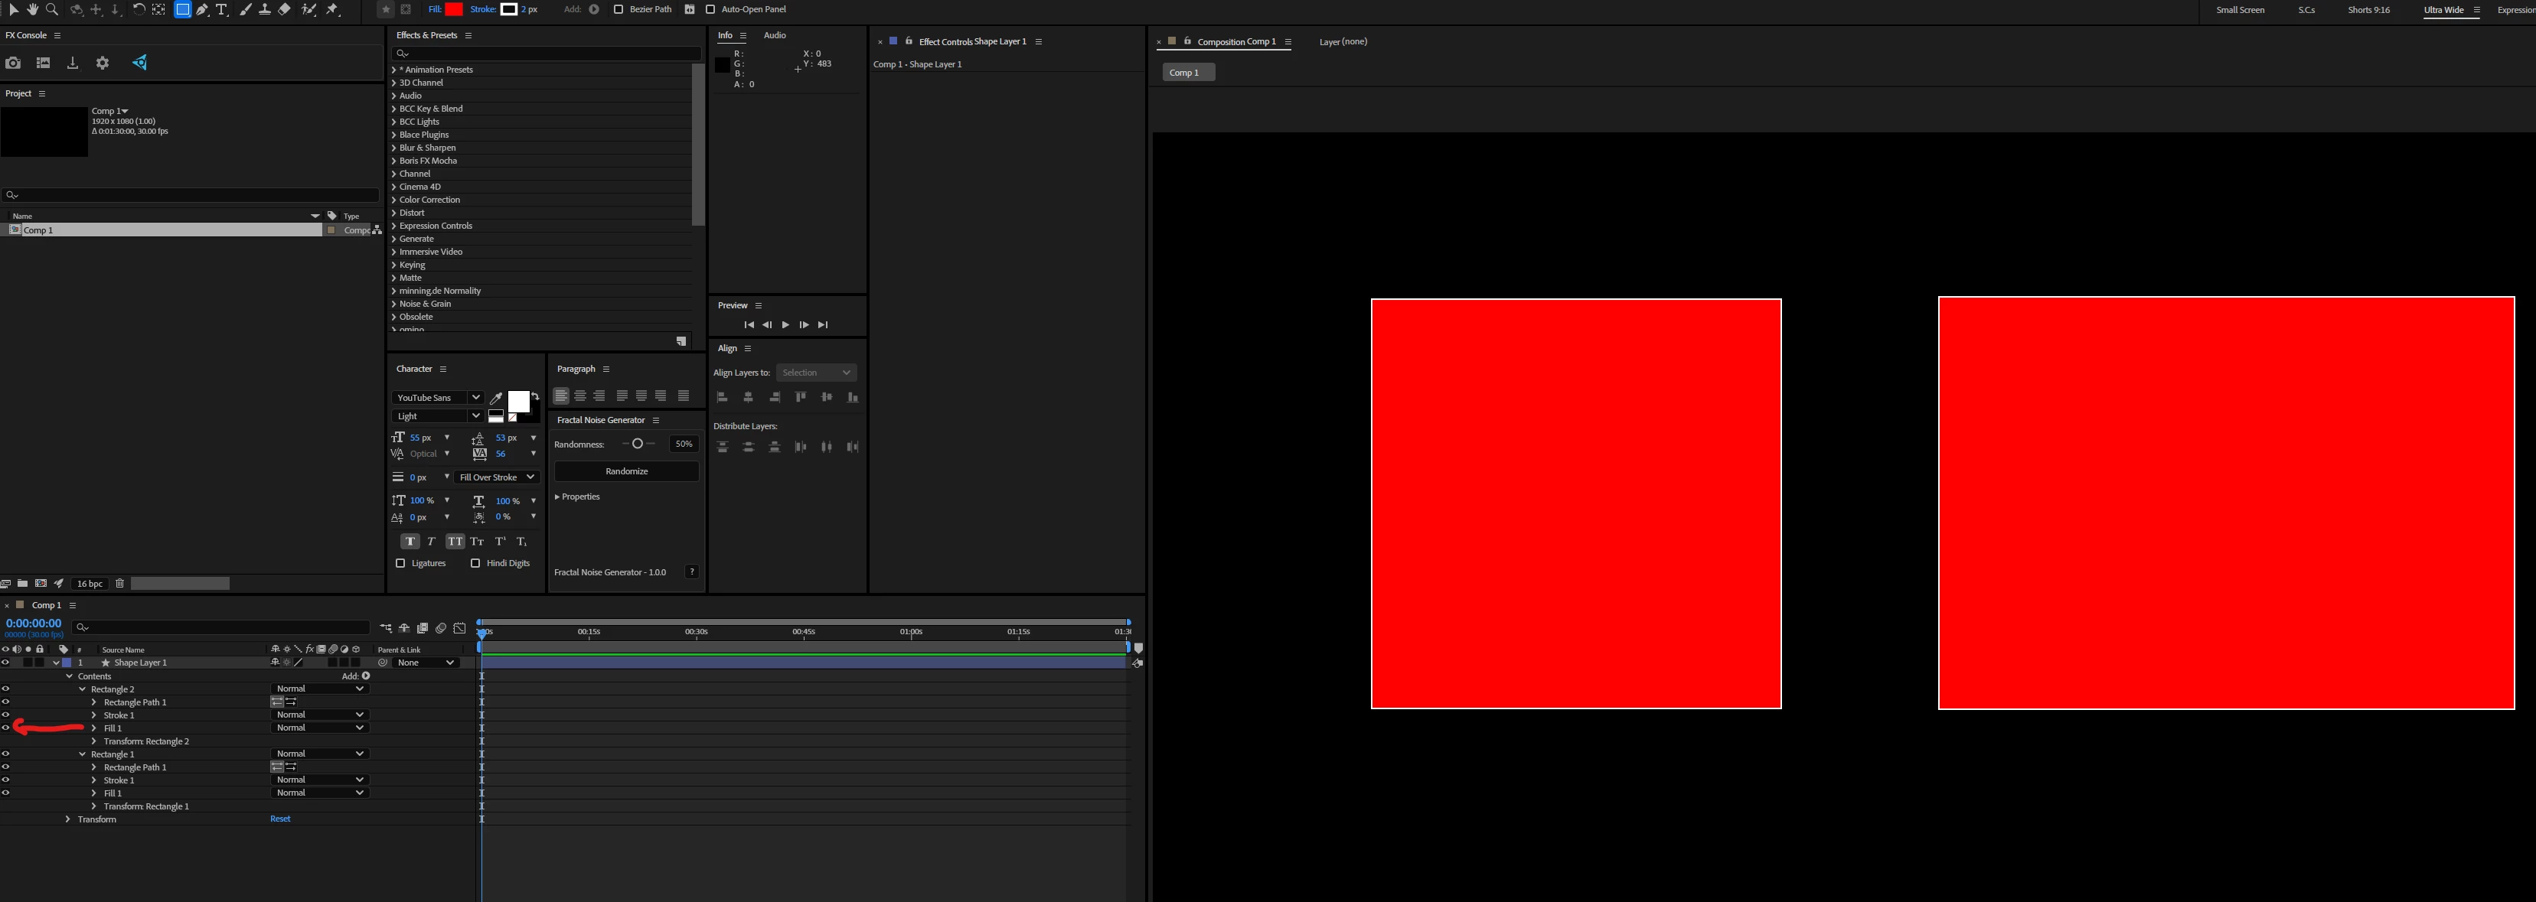2536x902 pixels.
Task: Expand the Color Correction effects category
Action: point(393,200)
